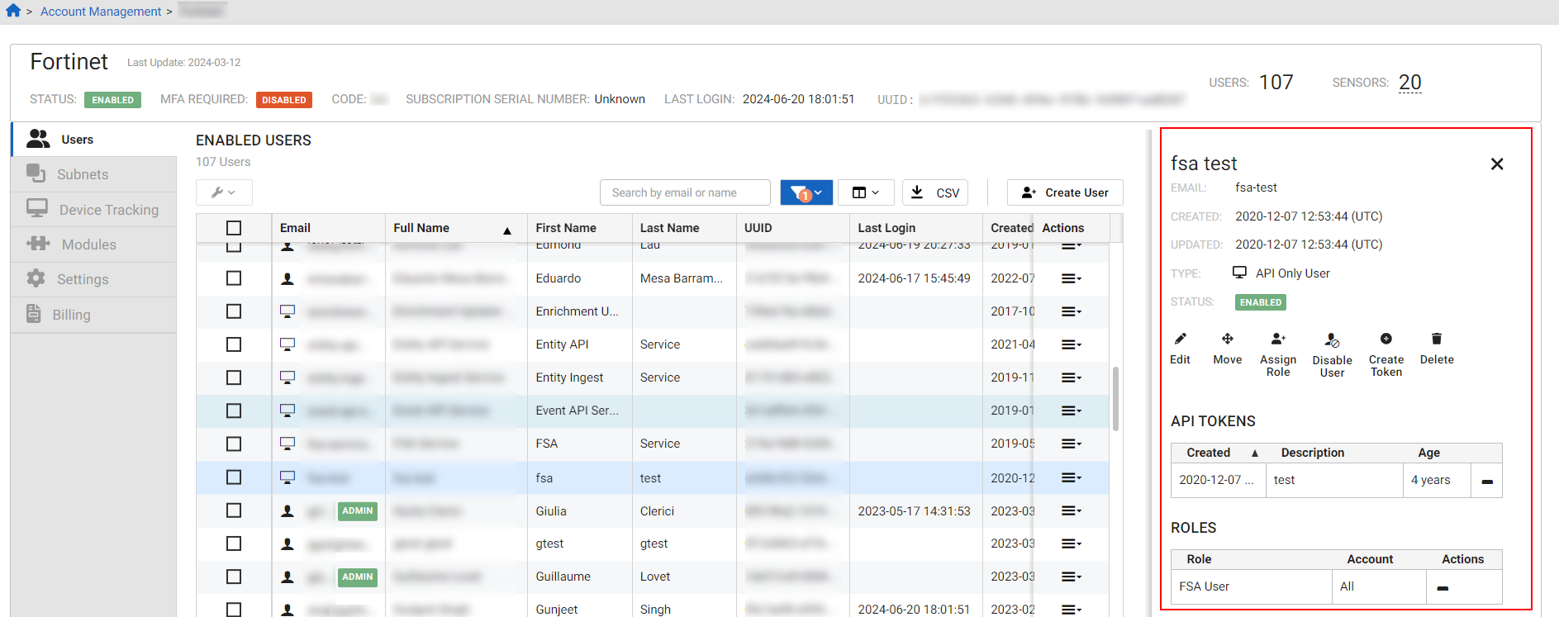Export users with the CSV button
The image size is (1559, 617).
935,192
